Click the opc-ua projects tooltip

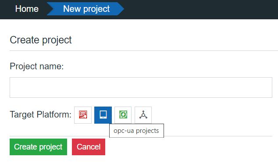click(136, 131)
